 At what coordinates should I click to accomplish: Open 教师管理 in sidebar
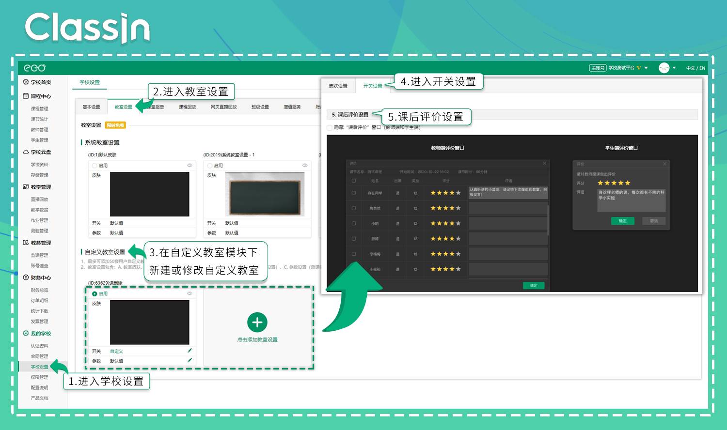(40, 129)
